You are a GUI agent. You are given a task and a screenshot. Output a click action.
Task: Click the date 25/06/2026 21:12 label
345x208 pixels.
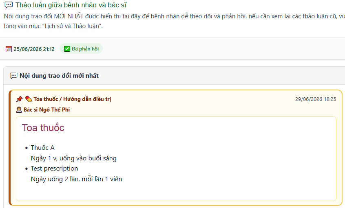pos(34,49)
